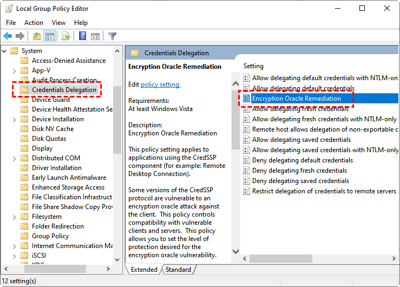Viewport: 400px width, 287px height.
Task: Click the Forward arrow toolbar icon
Action: 20,36
